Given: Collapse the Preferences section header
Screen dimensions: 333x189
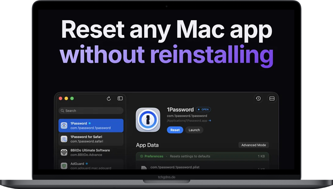Looking at the screenshot, I should [202, 156].
